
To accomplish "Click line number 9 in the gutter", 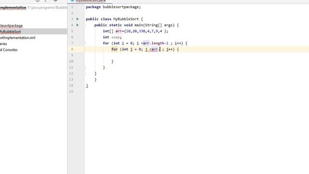I will coord(72,55).
